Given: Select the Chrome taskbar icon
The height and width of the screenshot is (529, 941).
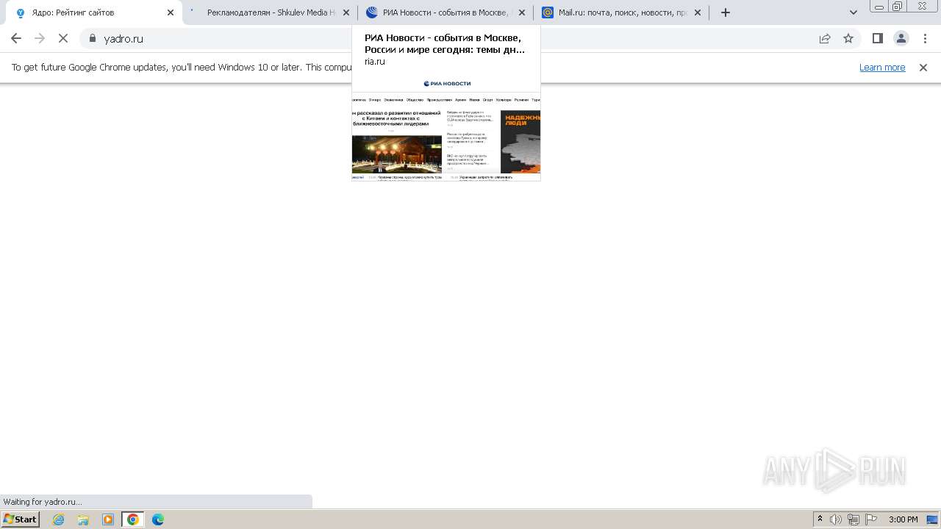Looking at the screenshot, I should [133, 519].
